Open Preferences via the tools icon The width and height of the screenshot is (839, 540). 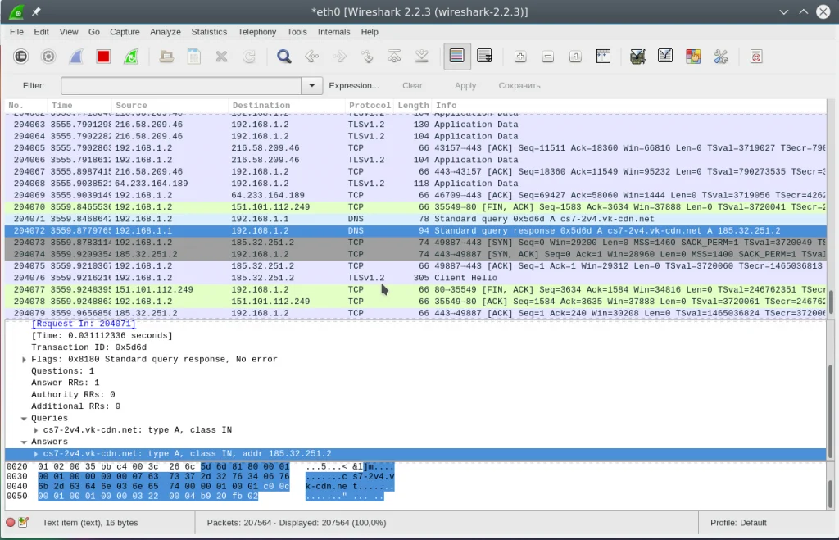point(721,57)
